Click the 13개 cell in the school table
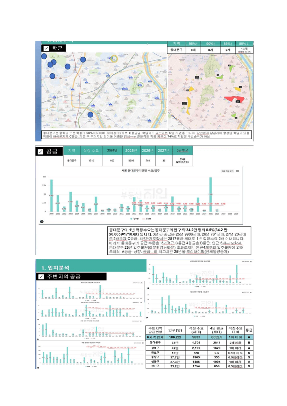This screenshot has width=287, height=406. point(244,50)
